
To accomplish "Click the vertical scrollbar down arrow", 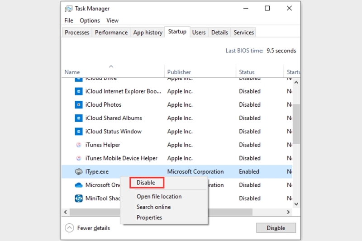I will (x=296, y=204).
